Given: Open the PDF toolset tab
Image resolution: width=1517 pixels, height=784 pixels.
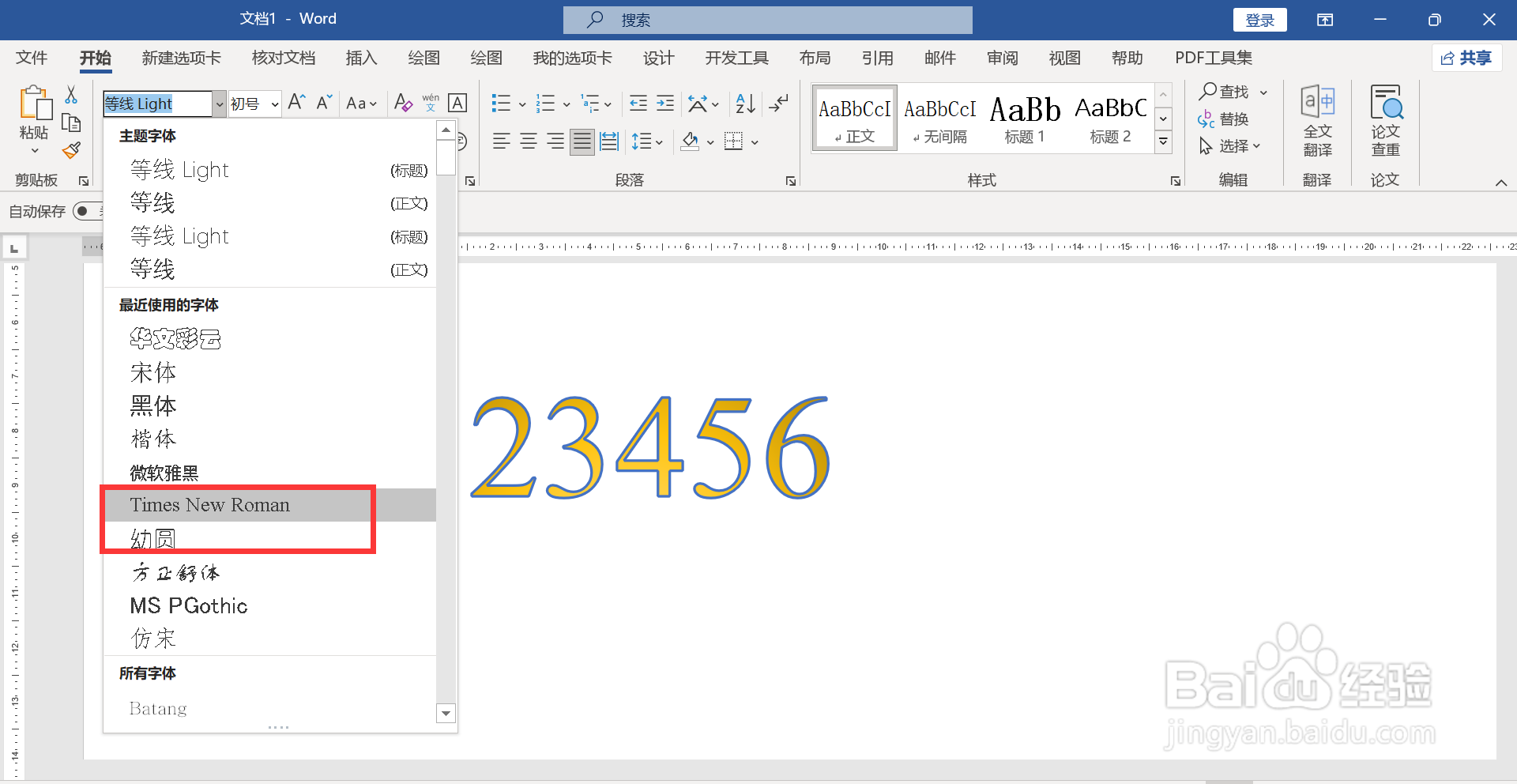Looking at the screenshot, I should pyautogui.click(x=1214, y=58).
